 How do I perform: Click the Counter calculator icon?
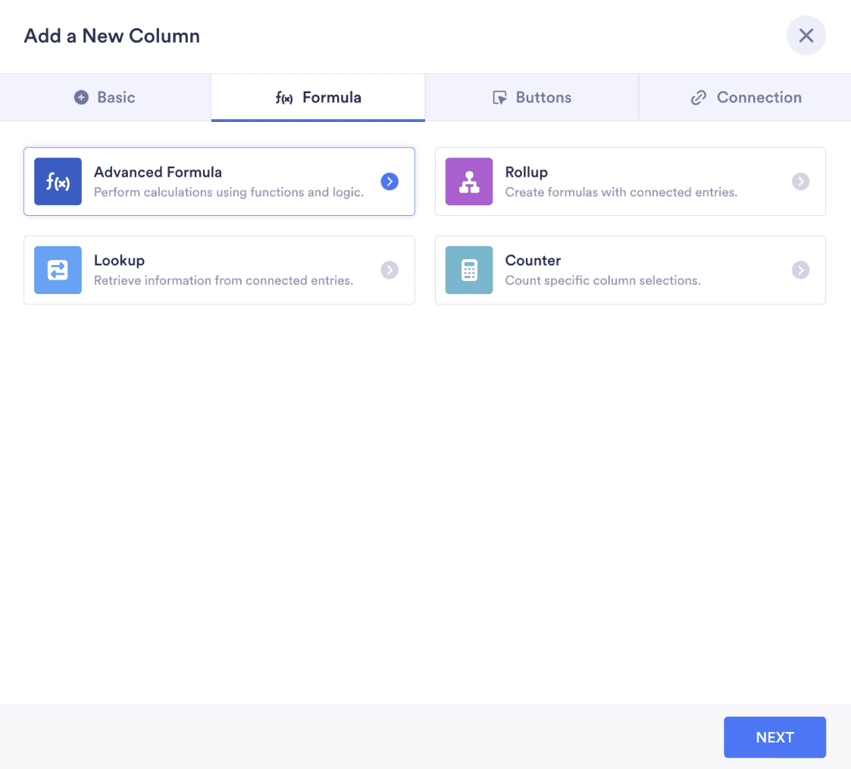tap(468, 270)
